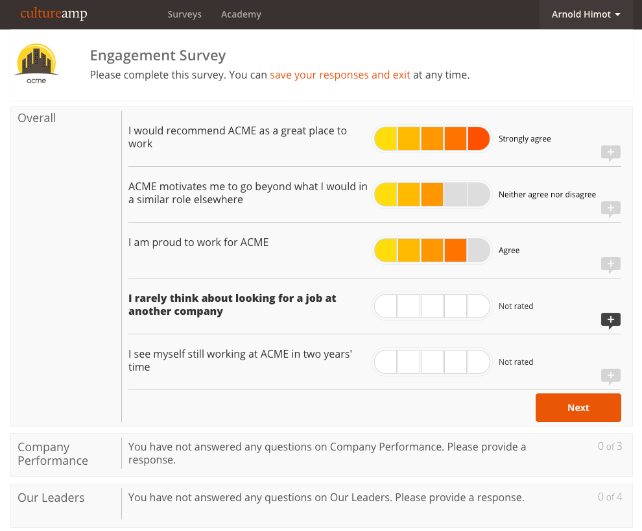Click the ACME company logo
This screenshot has height=531, width=642.
click(x=36, y=64)
